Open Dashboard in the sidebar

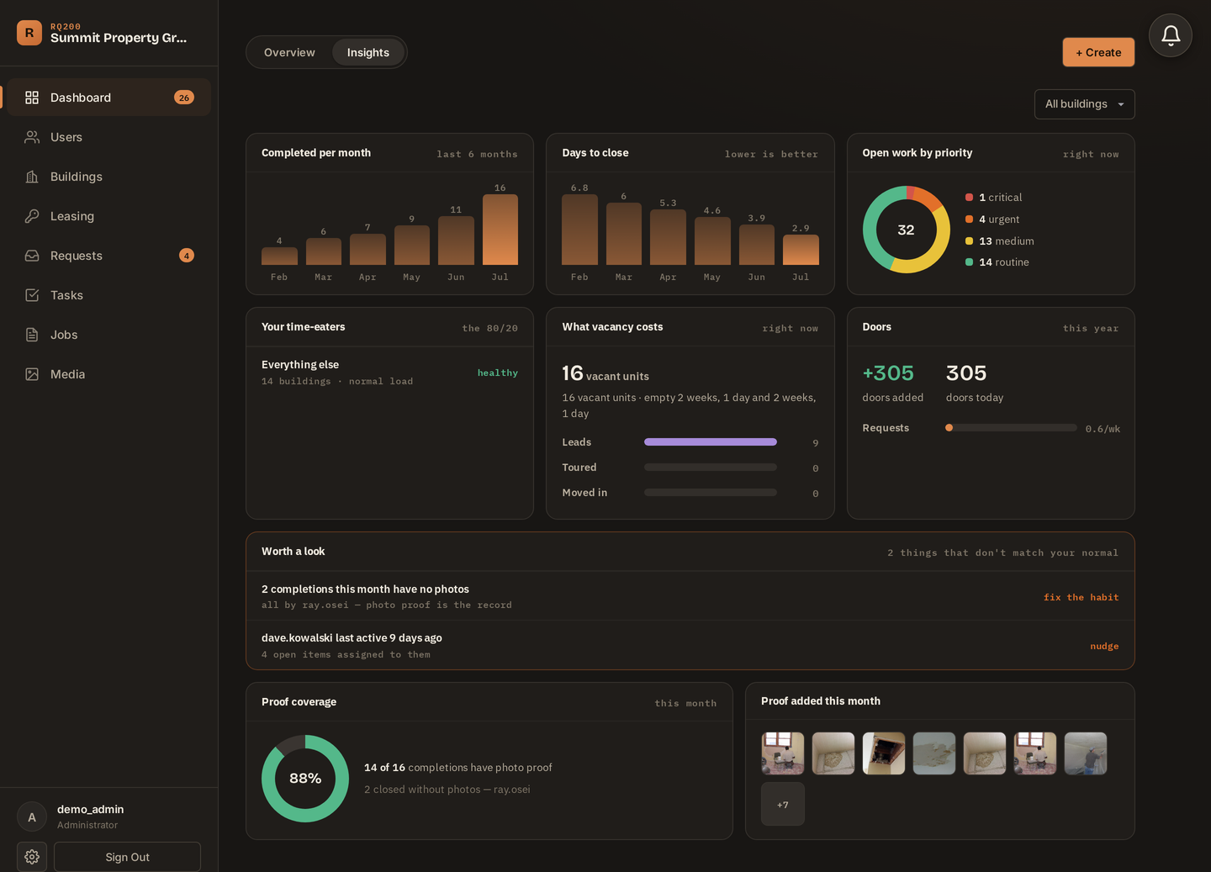(108, 98)
